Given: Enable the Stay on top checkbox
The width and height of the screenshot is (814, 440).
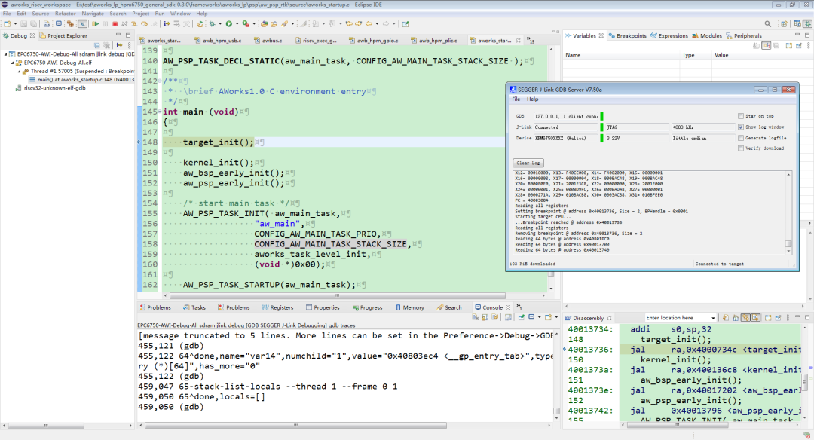Looking at the screenshot, I should point(742,116).
